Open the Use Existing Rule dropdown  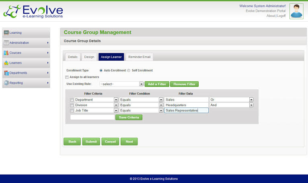(121, 84)
